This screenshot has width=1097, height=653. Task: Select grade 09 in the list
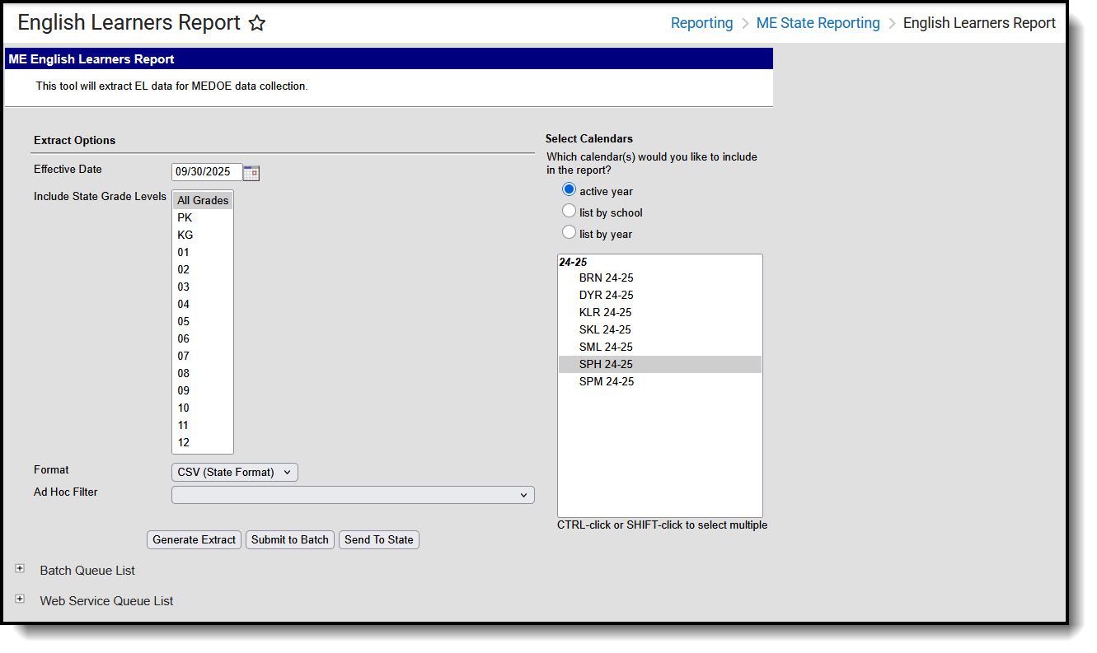203,390
